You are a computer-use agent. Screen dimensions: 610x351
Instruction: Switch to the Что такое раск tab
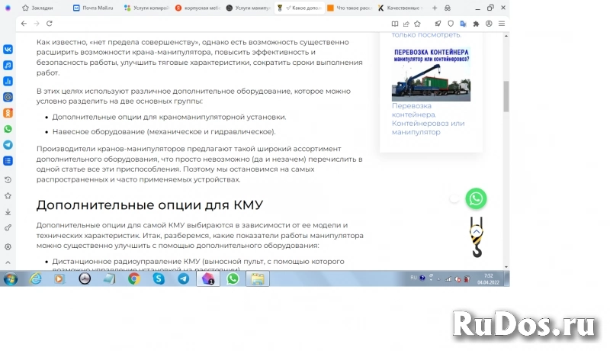(350, 8)
